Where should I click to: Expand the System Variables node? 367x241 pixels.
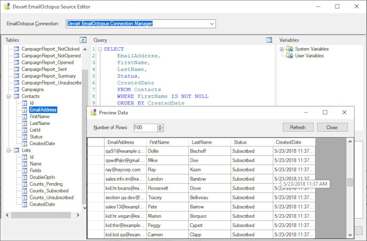[282, 49]
